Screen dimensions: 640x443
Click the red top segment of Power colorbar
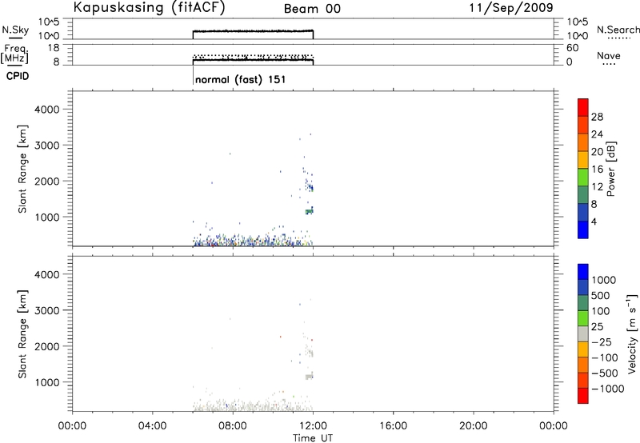[583, 107]
